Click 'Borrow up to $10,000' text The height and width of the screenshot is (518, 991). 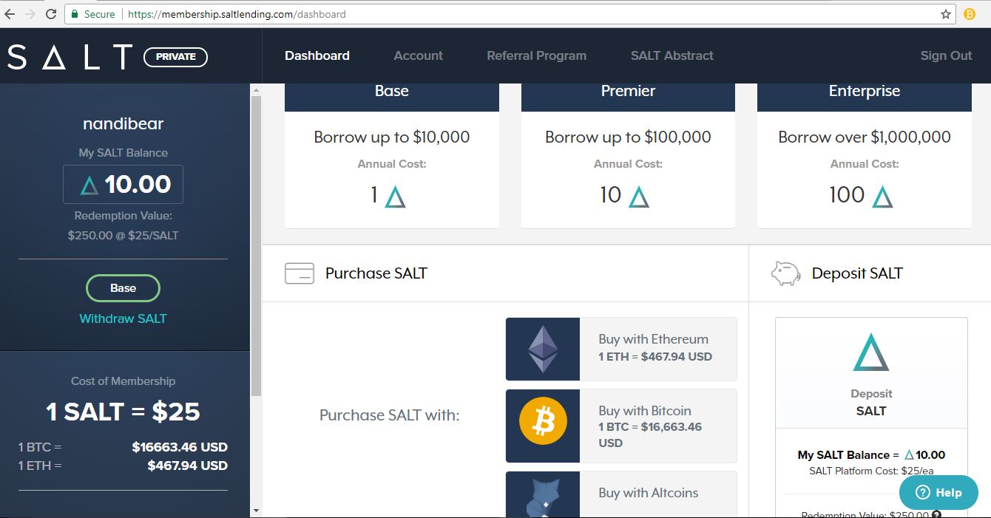point(392,137)
